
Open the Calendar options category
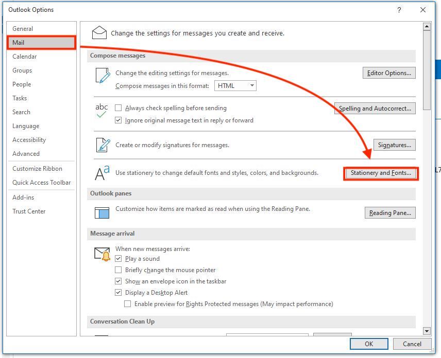[41, 57]
